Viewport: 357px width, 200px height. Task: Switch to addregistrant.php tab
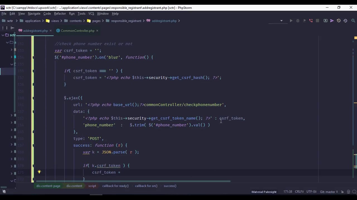pyautogui.click(x=35, y=31)
